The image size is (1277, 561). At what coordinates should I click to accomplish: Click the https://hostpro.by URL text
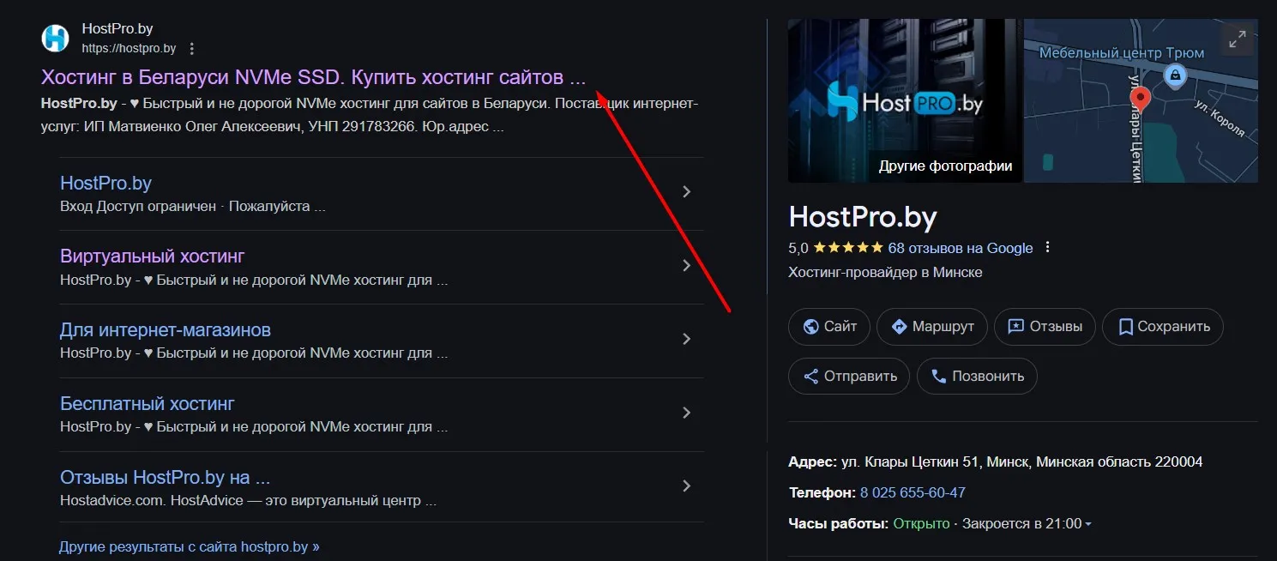coord(129,49)
